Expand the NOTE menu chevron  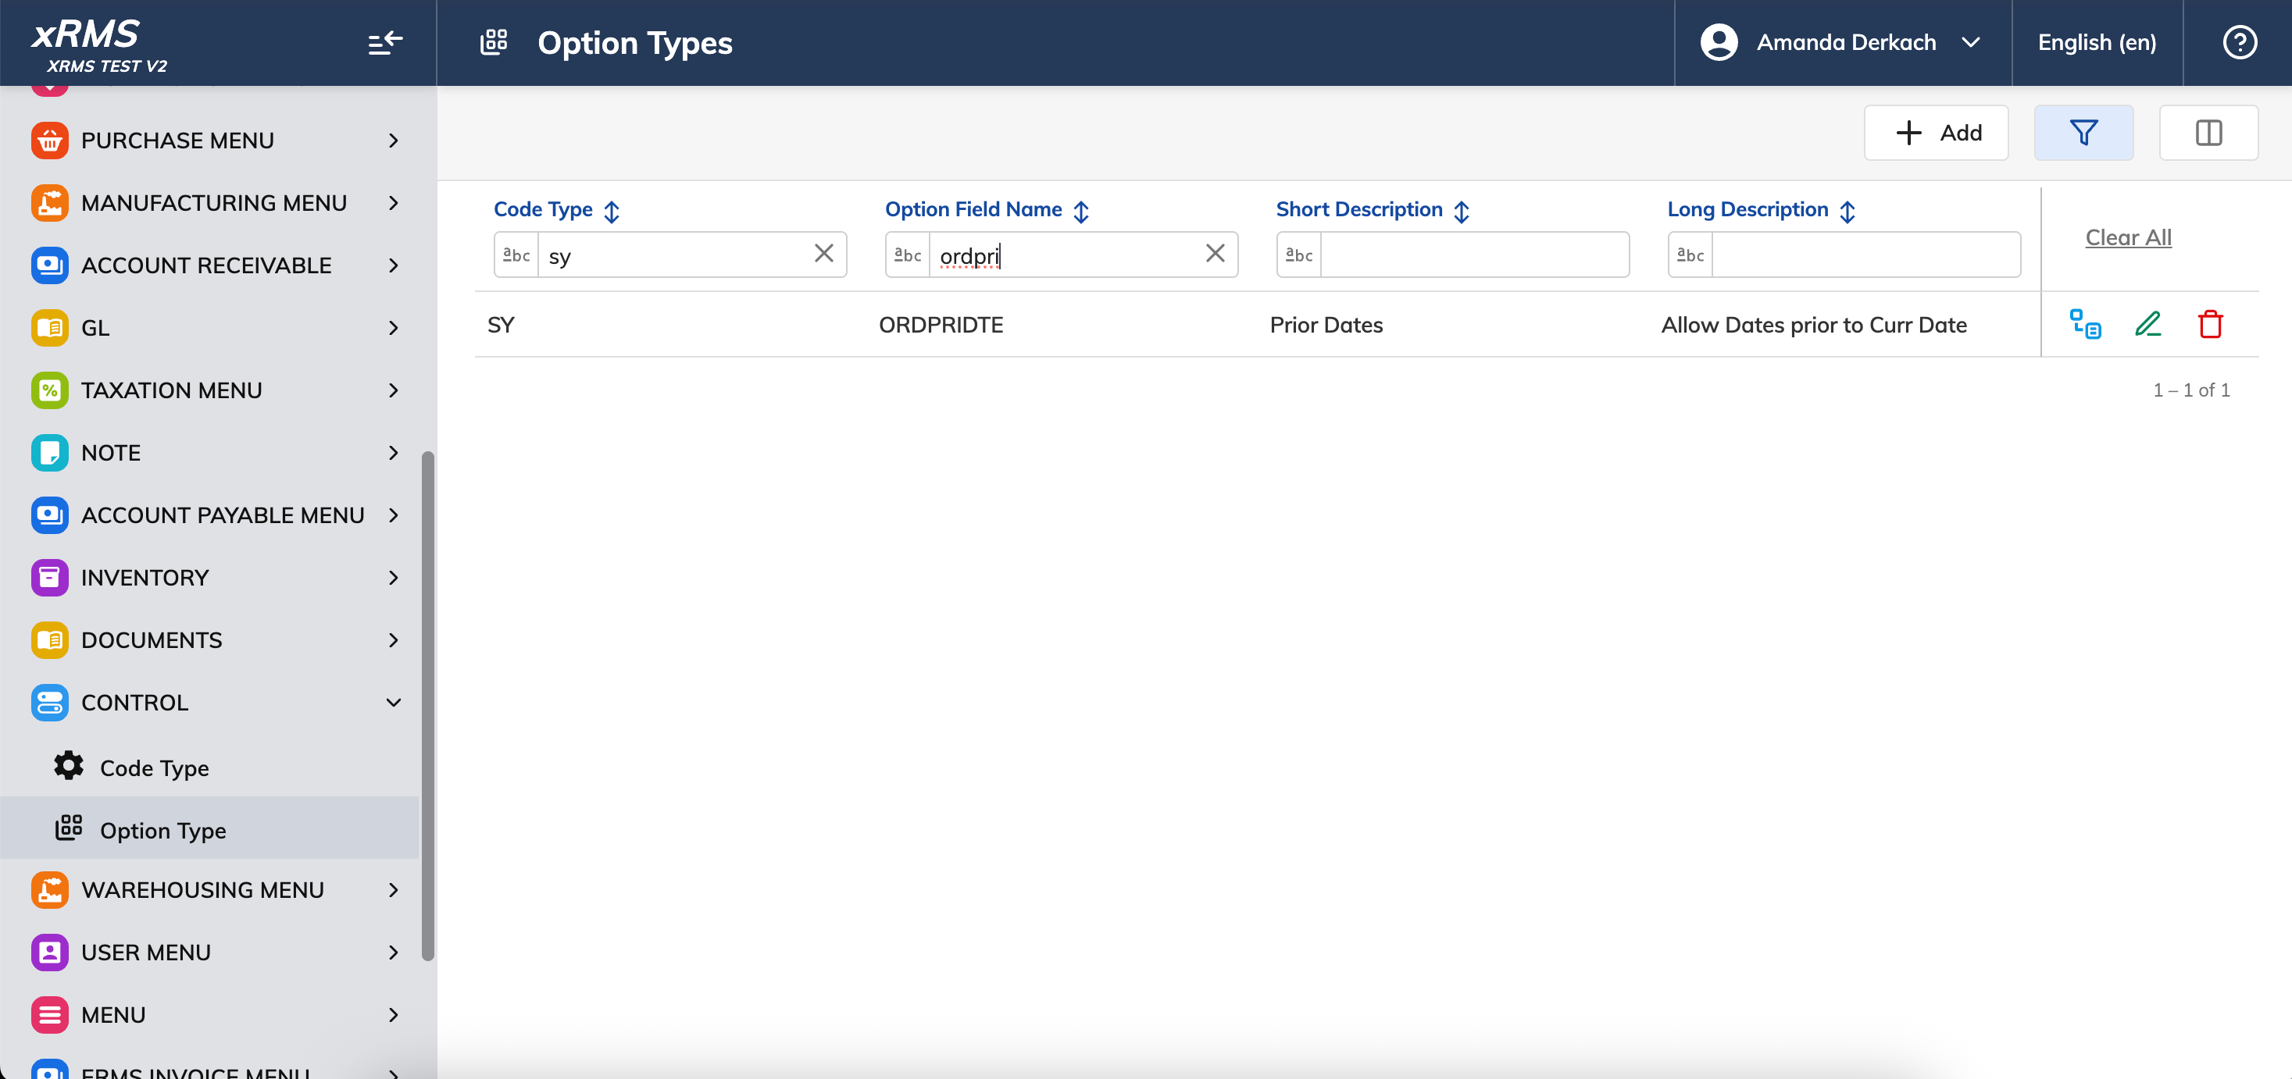[x=393, y=453]
